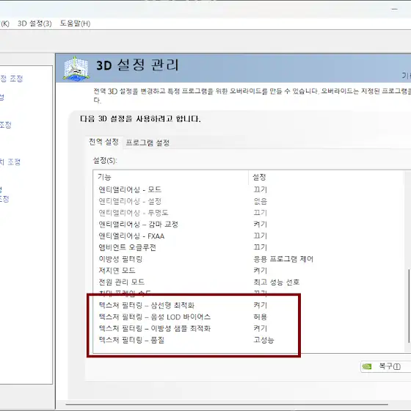411x411 pixels.
Task: Open the 저지연 모드 value 켜기
Action: [260, 271]
